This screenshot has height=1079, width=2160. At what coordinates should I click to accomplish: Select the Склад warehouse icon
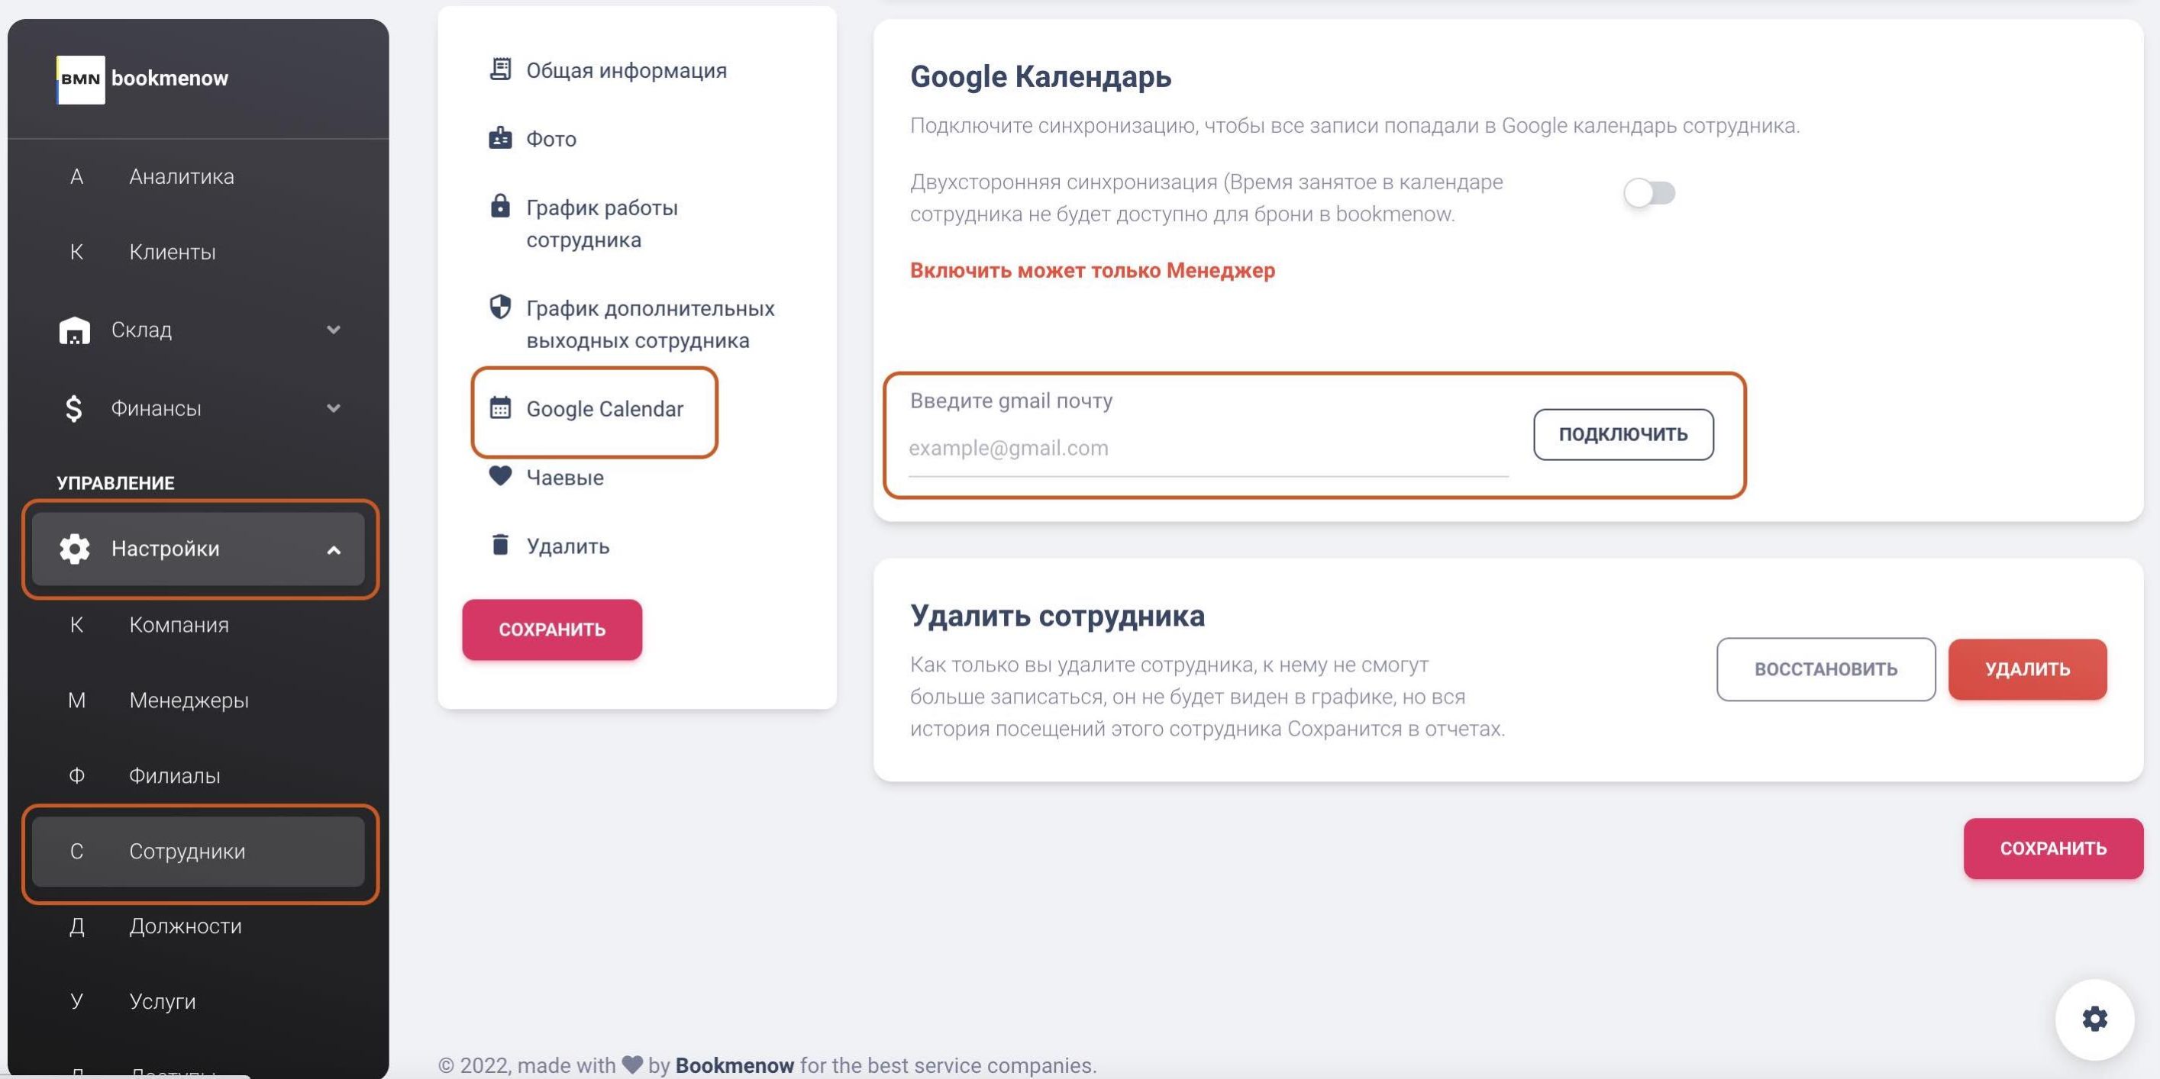[x=75, y=330]
